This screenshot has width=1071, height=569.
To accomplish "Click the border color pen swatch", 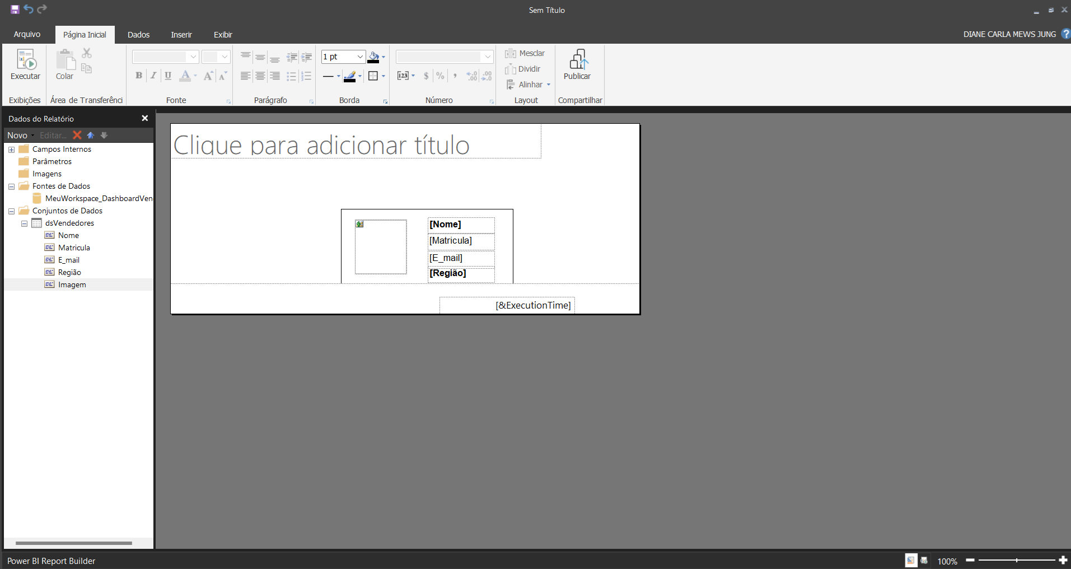I will pos(350,76).
